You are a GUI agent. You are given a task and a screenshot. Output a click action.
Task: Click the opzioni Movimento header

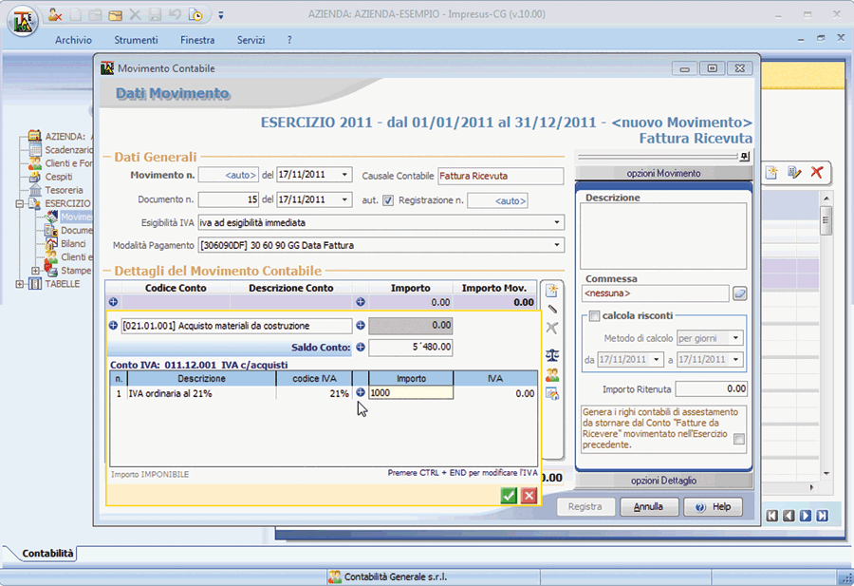tap(663, 174)
